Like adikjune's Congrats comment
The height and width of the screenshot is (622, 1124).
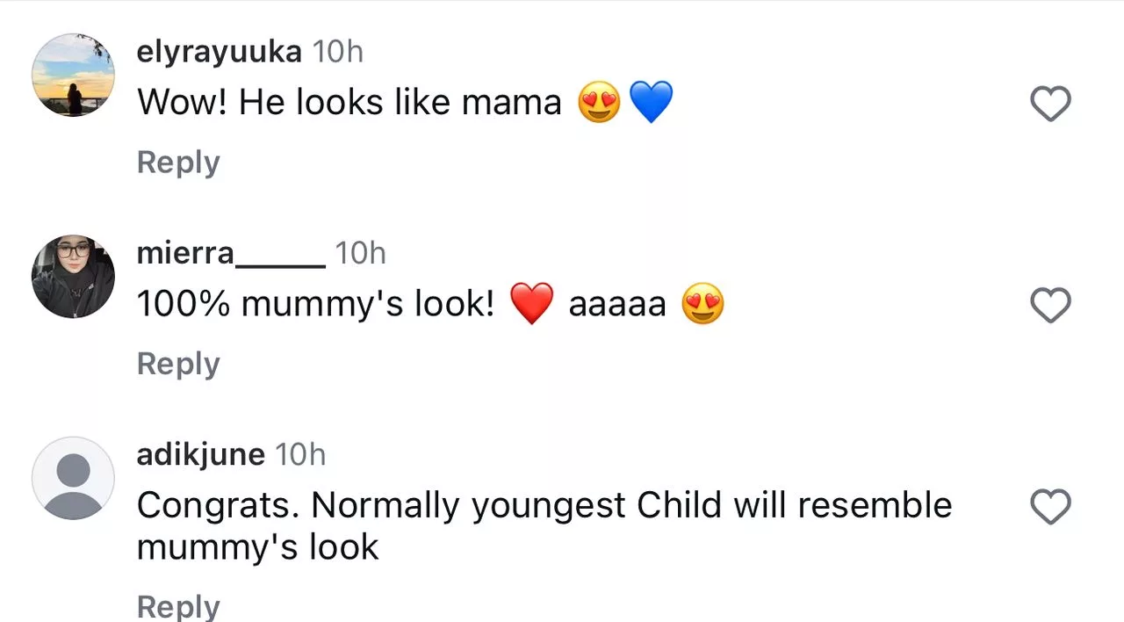click(1050, 507)
